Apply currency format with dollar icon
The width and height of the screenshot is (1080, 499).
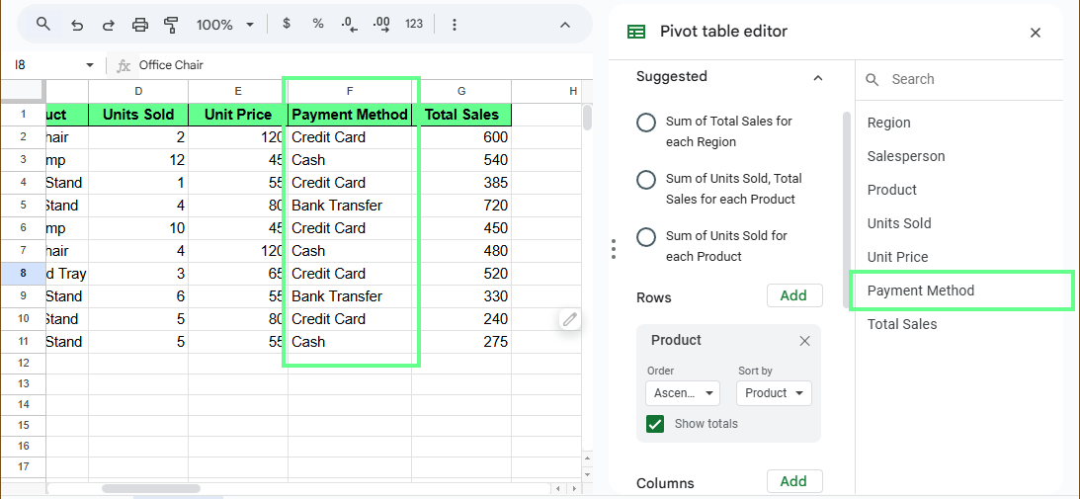pos(287,24)
